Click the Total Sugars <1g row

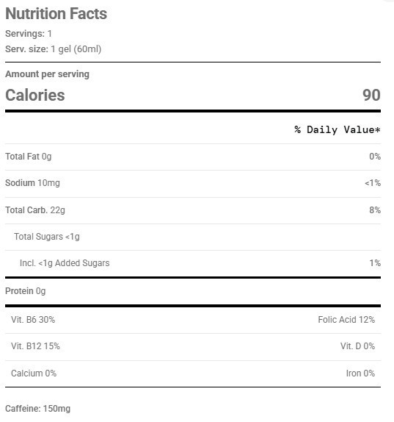tap(193, 237)
